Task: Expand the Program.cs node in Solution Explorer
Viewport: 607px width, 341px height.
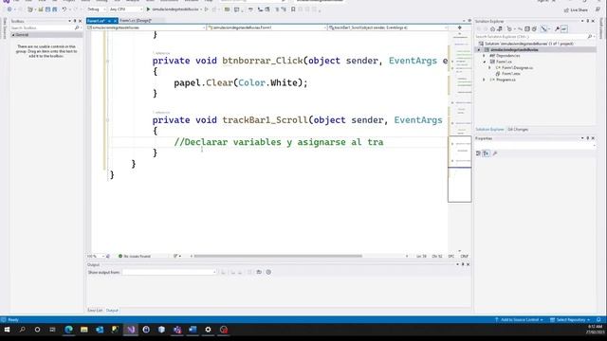Action: [x=484, y=80]
